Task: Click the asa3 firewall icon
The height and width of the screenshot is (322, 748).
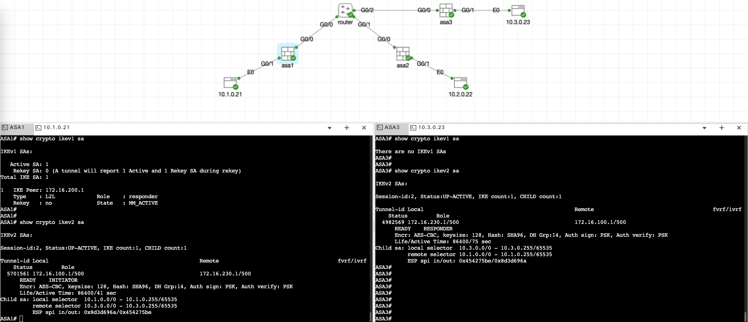Action: click(446, 10)
